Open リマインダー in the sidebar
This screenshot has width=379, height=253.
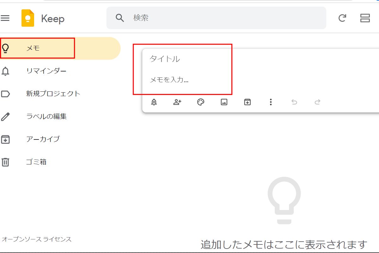coord(46,71)
